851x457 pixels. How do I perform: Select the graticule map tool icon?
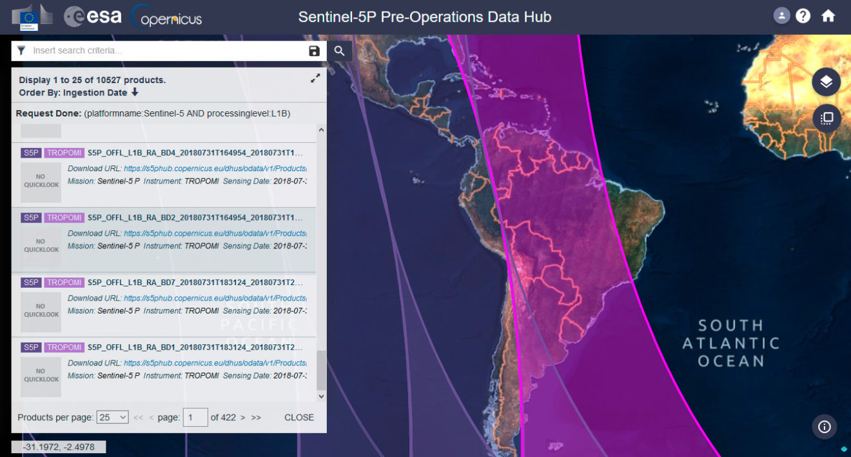pyautogui.click(x=826, y=118)
